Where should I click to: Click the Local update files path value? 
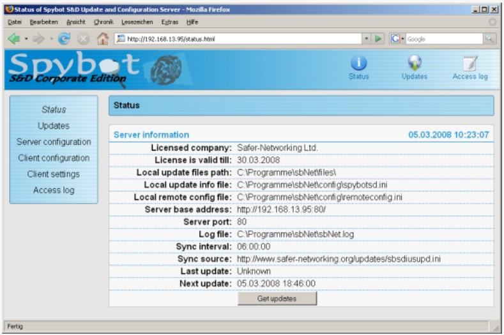[287, 172]
